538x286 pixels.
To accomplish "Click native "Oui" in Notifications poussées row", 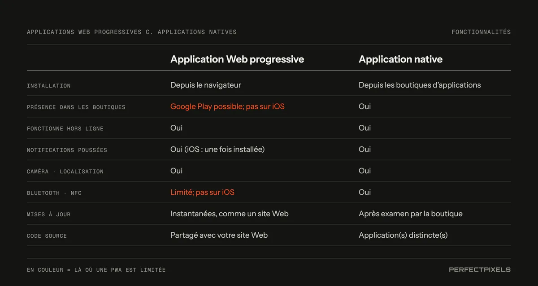I will click(364, 149).
